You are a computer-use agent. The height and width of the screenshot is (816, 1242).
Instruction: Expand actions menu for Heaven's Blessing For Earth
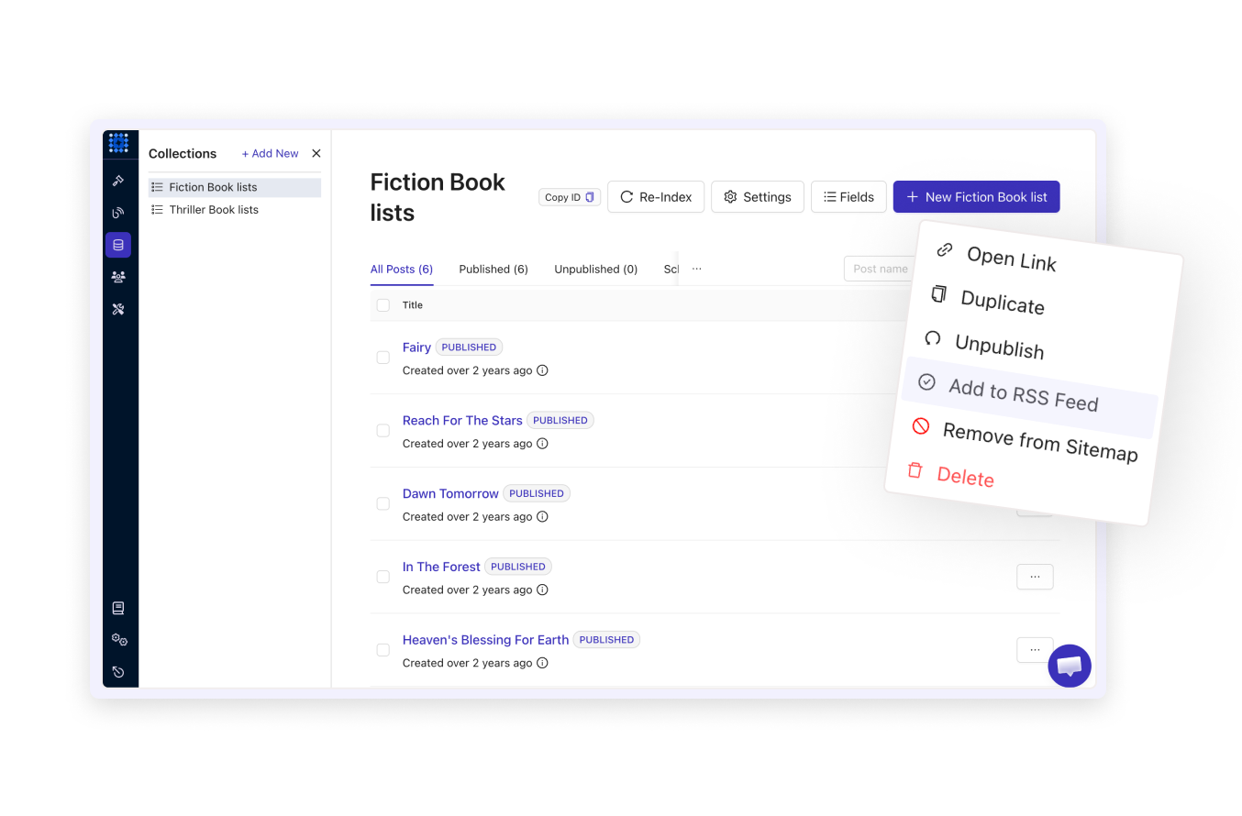coord(1035,649)
